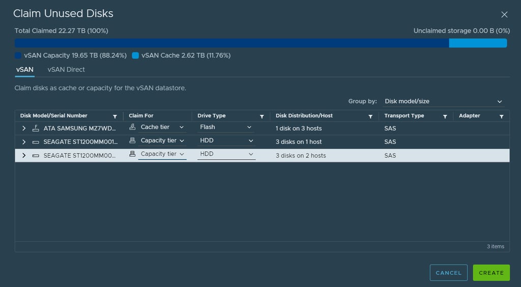The width and height of the screenshot is (521, 287).
Task: Expand the ATA SAMSUNG disk group row
Action: click(24, 128)
